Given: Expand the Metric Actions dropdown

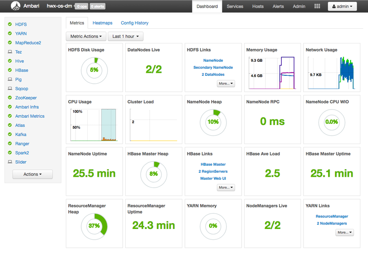Looking at the screenshot, I should (x=86, y=36).
